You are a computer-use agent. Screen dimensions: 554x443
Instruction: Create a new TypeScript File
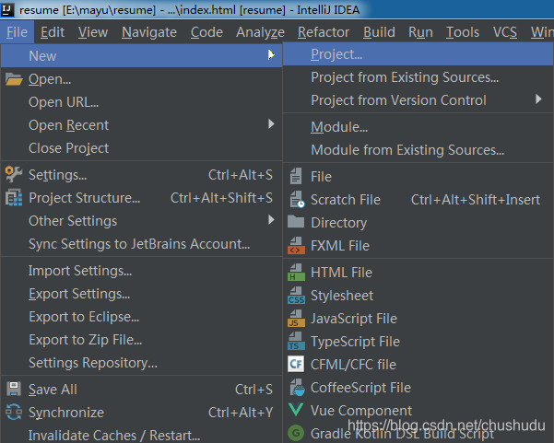point(418,342)
